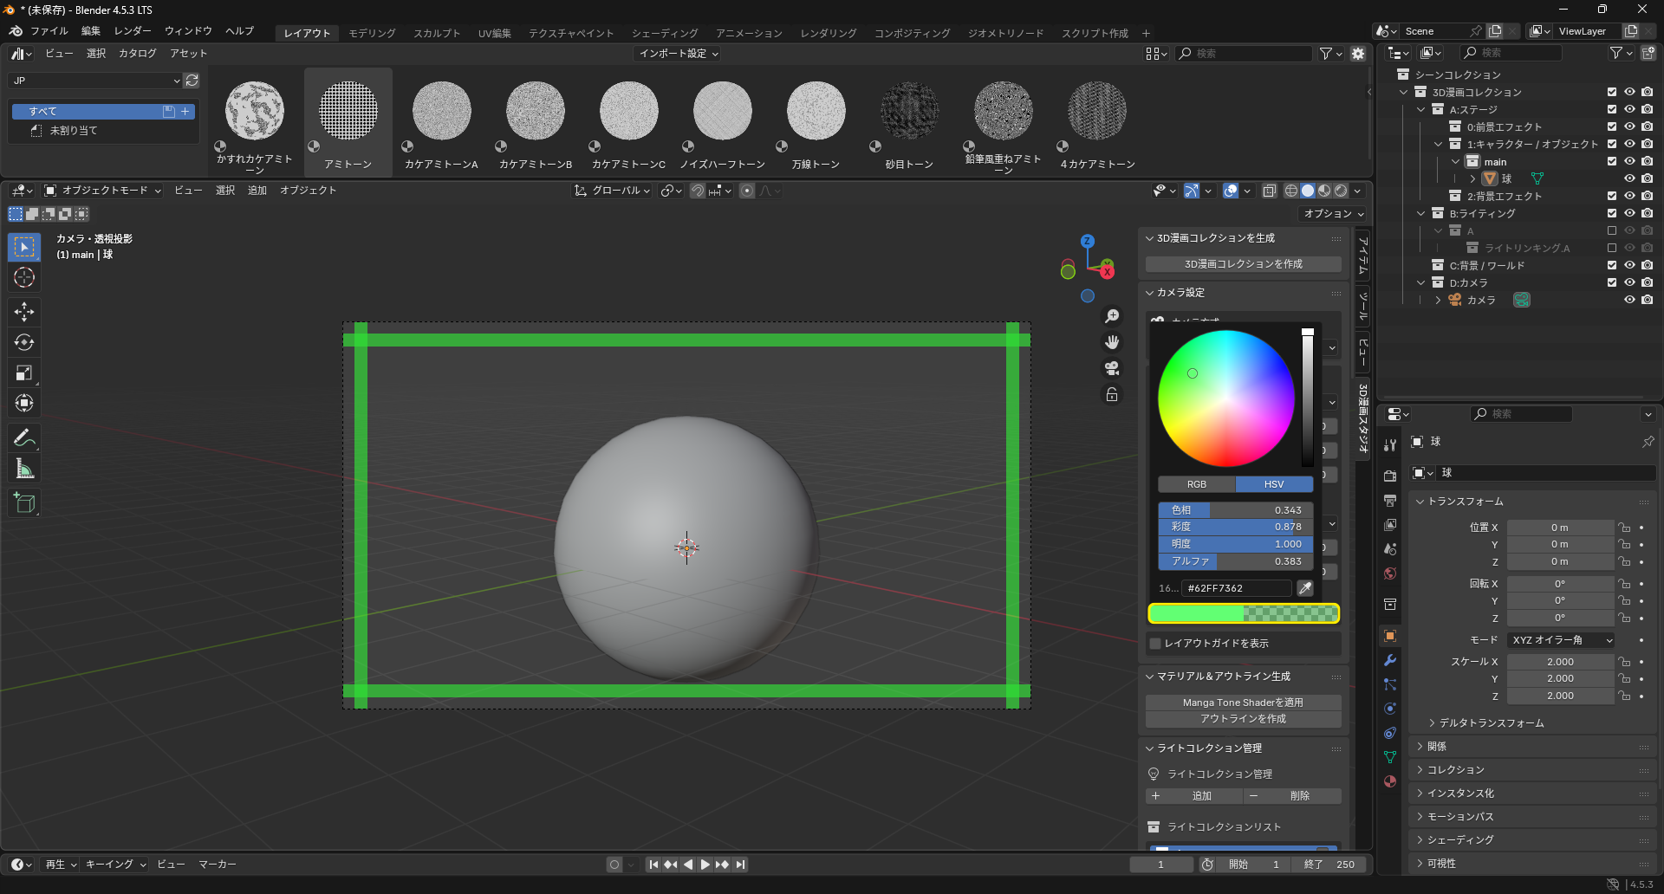Expand the デルタトランスフォーム section
Screen dimensions: 1664x894
click(1492, 723)
